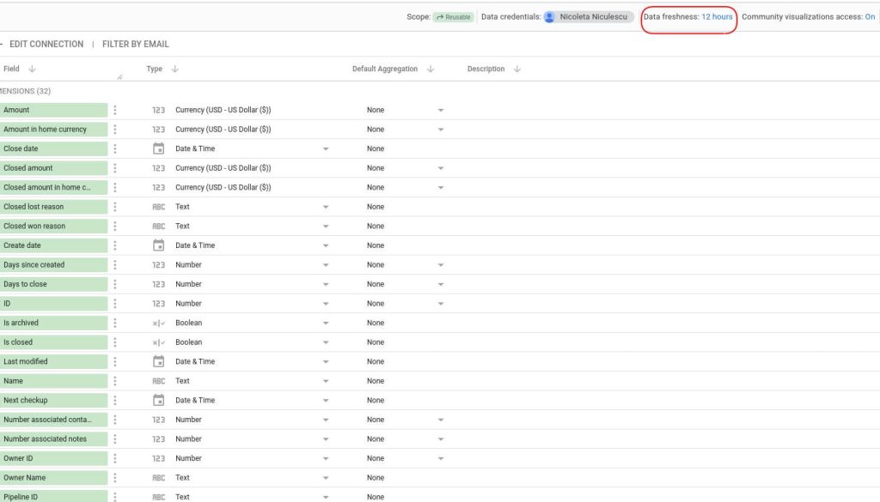Open the aggregation dropdown for Days since created
880x502 pixels.
click(x=441, y=264)
